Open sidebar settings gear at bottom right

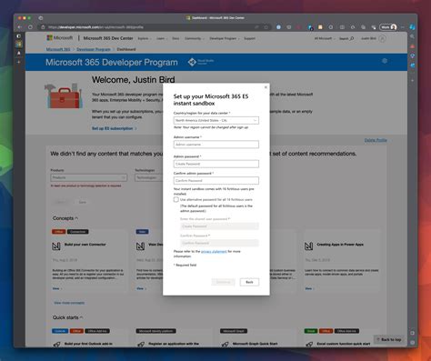pyautogui.click(x=412, y=343)
